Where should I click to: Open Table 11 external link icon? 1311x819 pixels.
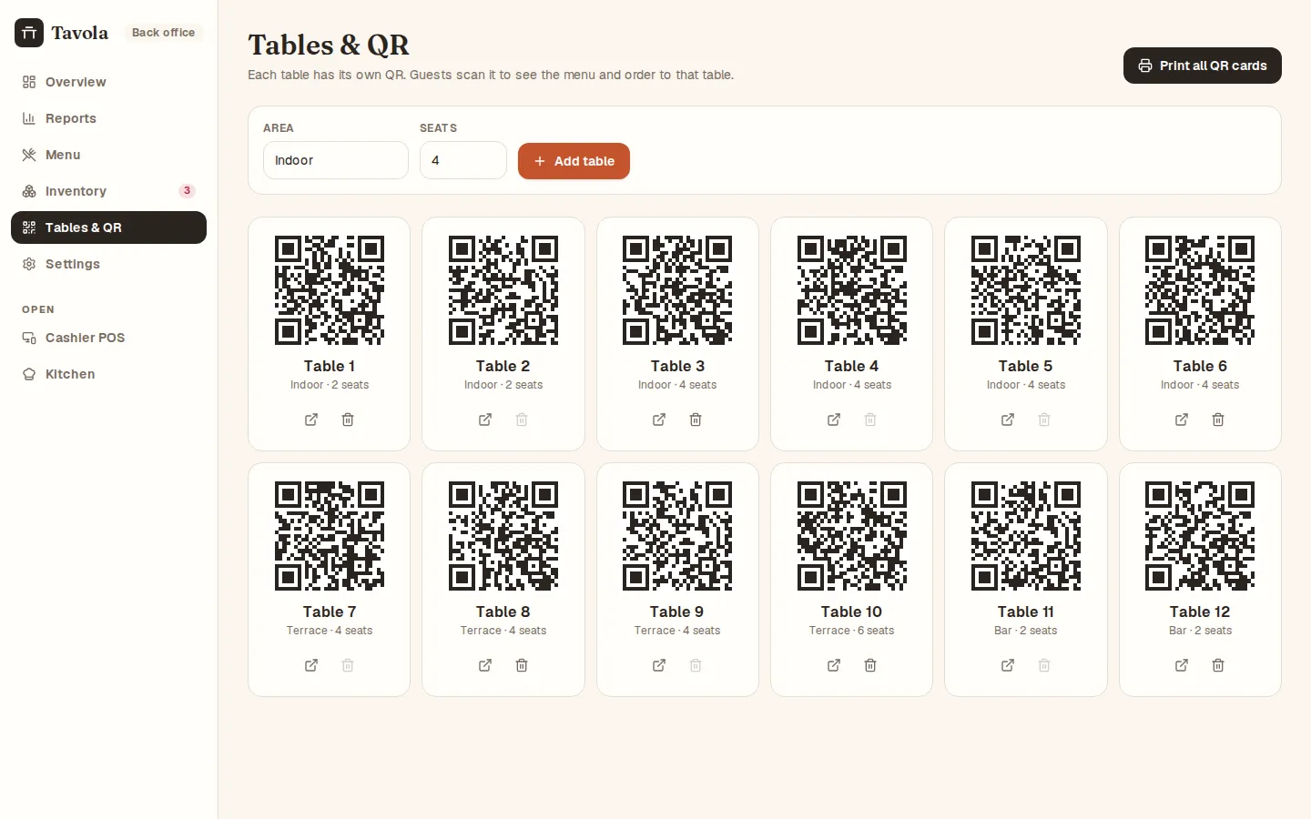1008,665
